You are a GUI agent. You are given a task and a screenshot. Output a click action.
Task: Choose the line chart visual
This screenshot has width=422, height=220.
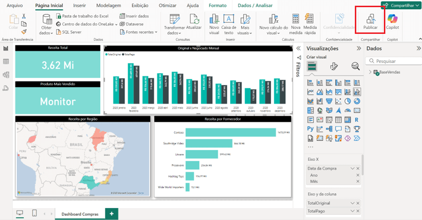(x=311, y=92)
